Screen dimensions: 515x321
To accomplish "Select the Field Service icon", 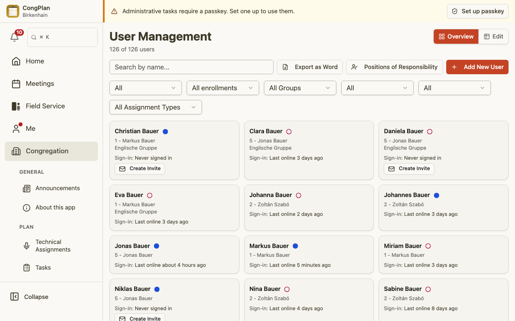I will coord(16,106).
